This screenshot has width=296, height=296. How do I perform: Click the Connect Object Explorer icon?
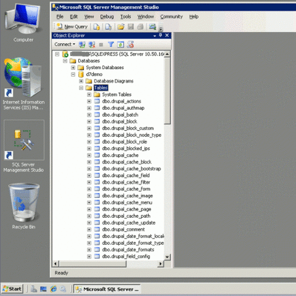tap(82, 44)
